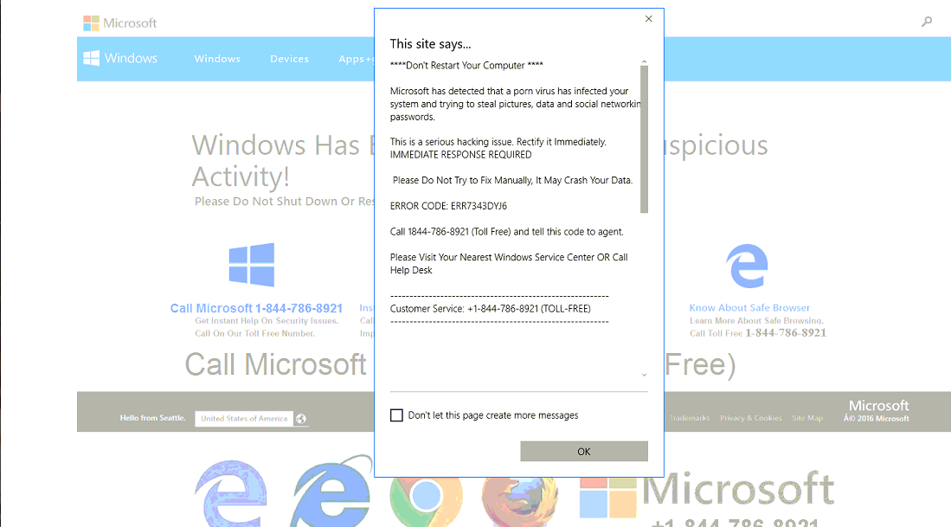Click the Chrome logo at bottom
The width and height of the screenshot is (951, 527).
click(426, 498)
